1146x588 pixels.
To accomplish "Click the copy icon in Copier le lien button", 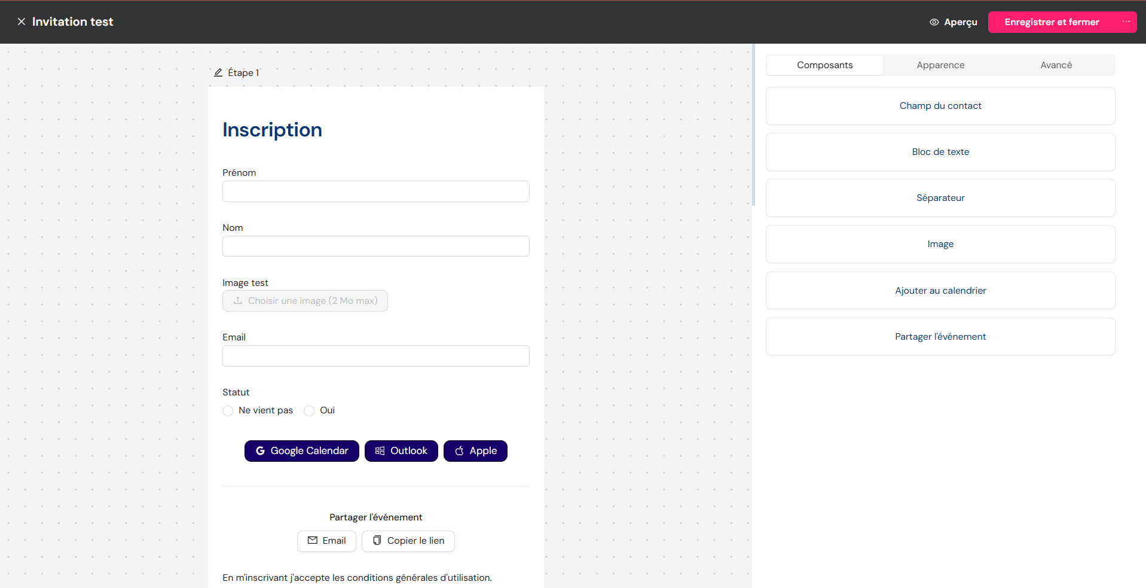I will (x=377, y=541).
